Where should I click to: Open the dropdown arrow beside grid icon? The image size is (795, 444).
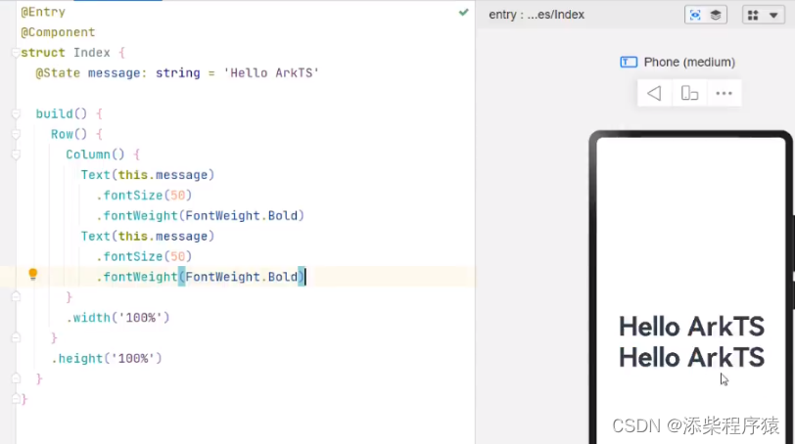pos(773,16)
